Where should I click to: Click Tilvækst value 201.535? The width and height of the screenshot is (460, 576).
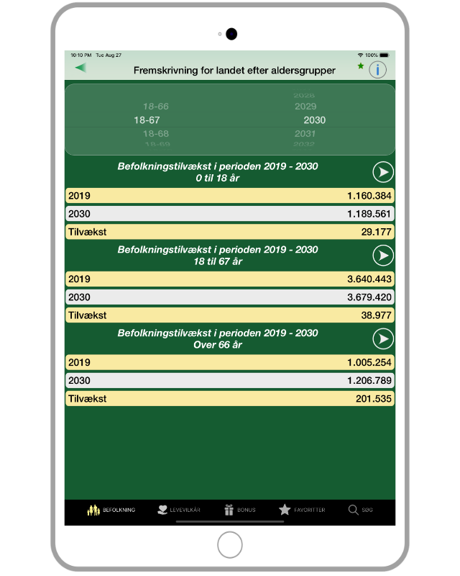374,399
